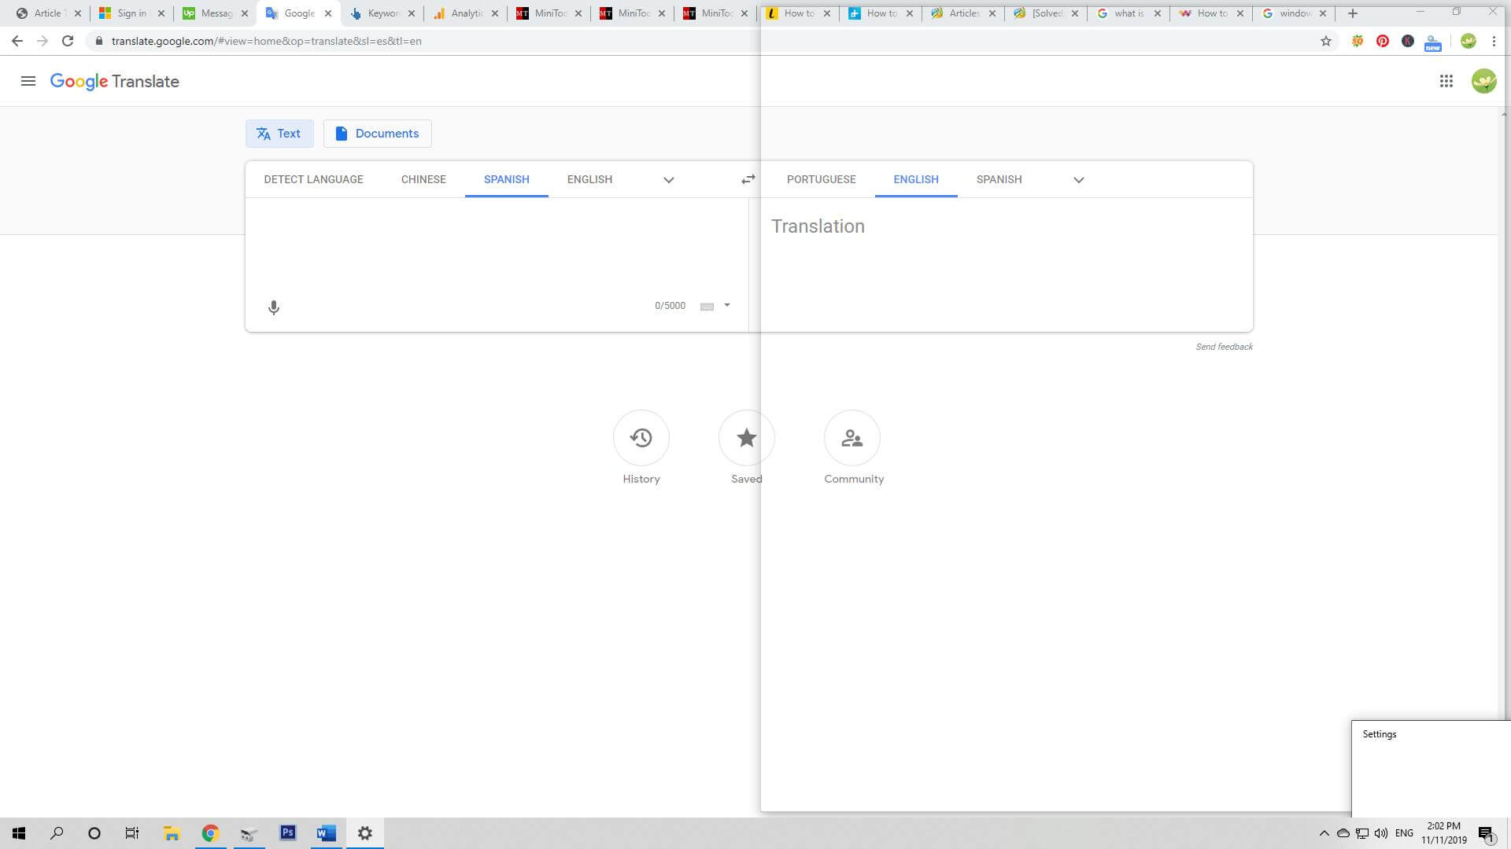Image resolution: width=1511 pixels, height=849 pixels.
Task: Bookmark this page with the star icon
Action: pos(1326,41)
